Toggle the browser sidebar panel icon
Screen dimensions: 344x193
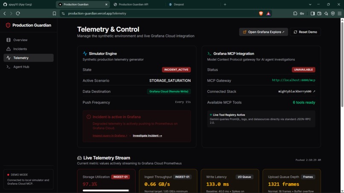pyautogui.click(x=312, y=14)
